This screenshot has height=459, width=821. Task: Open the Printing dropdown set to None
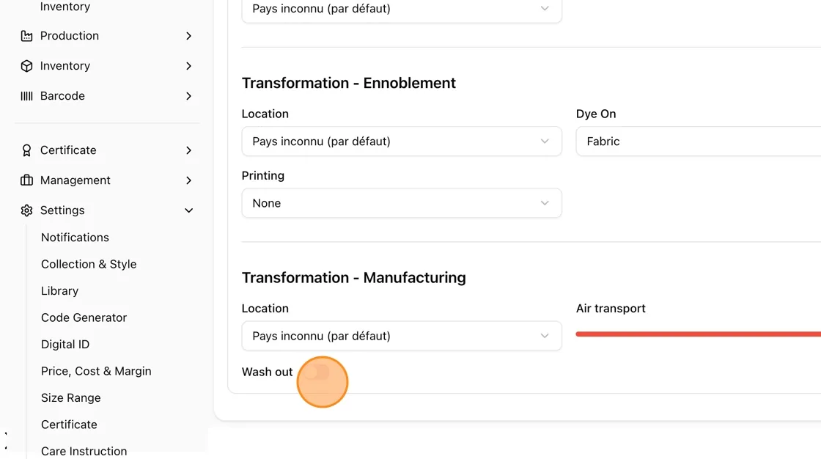[402, 203]
